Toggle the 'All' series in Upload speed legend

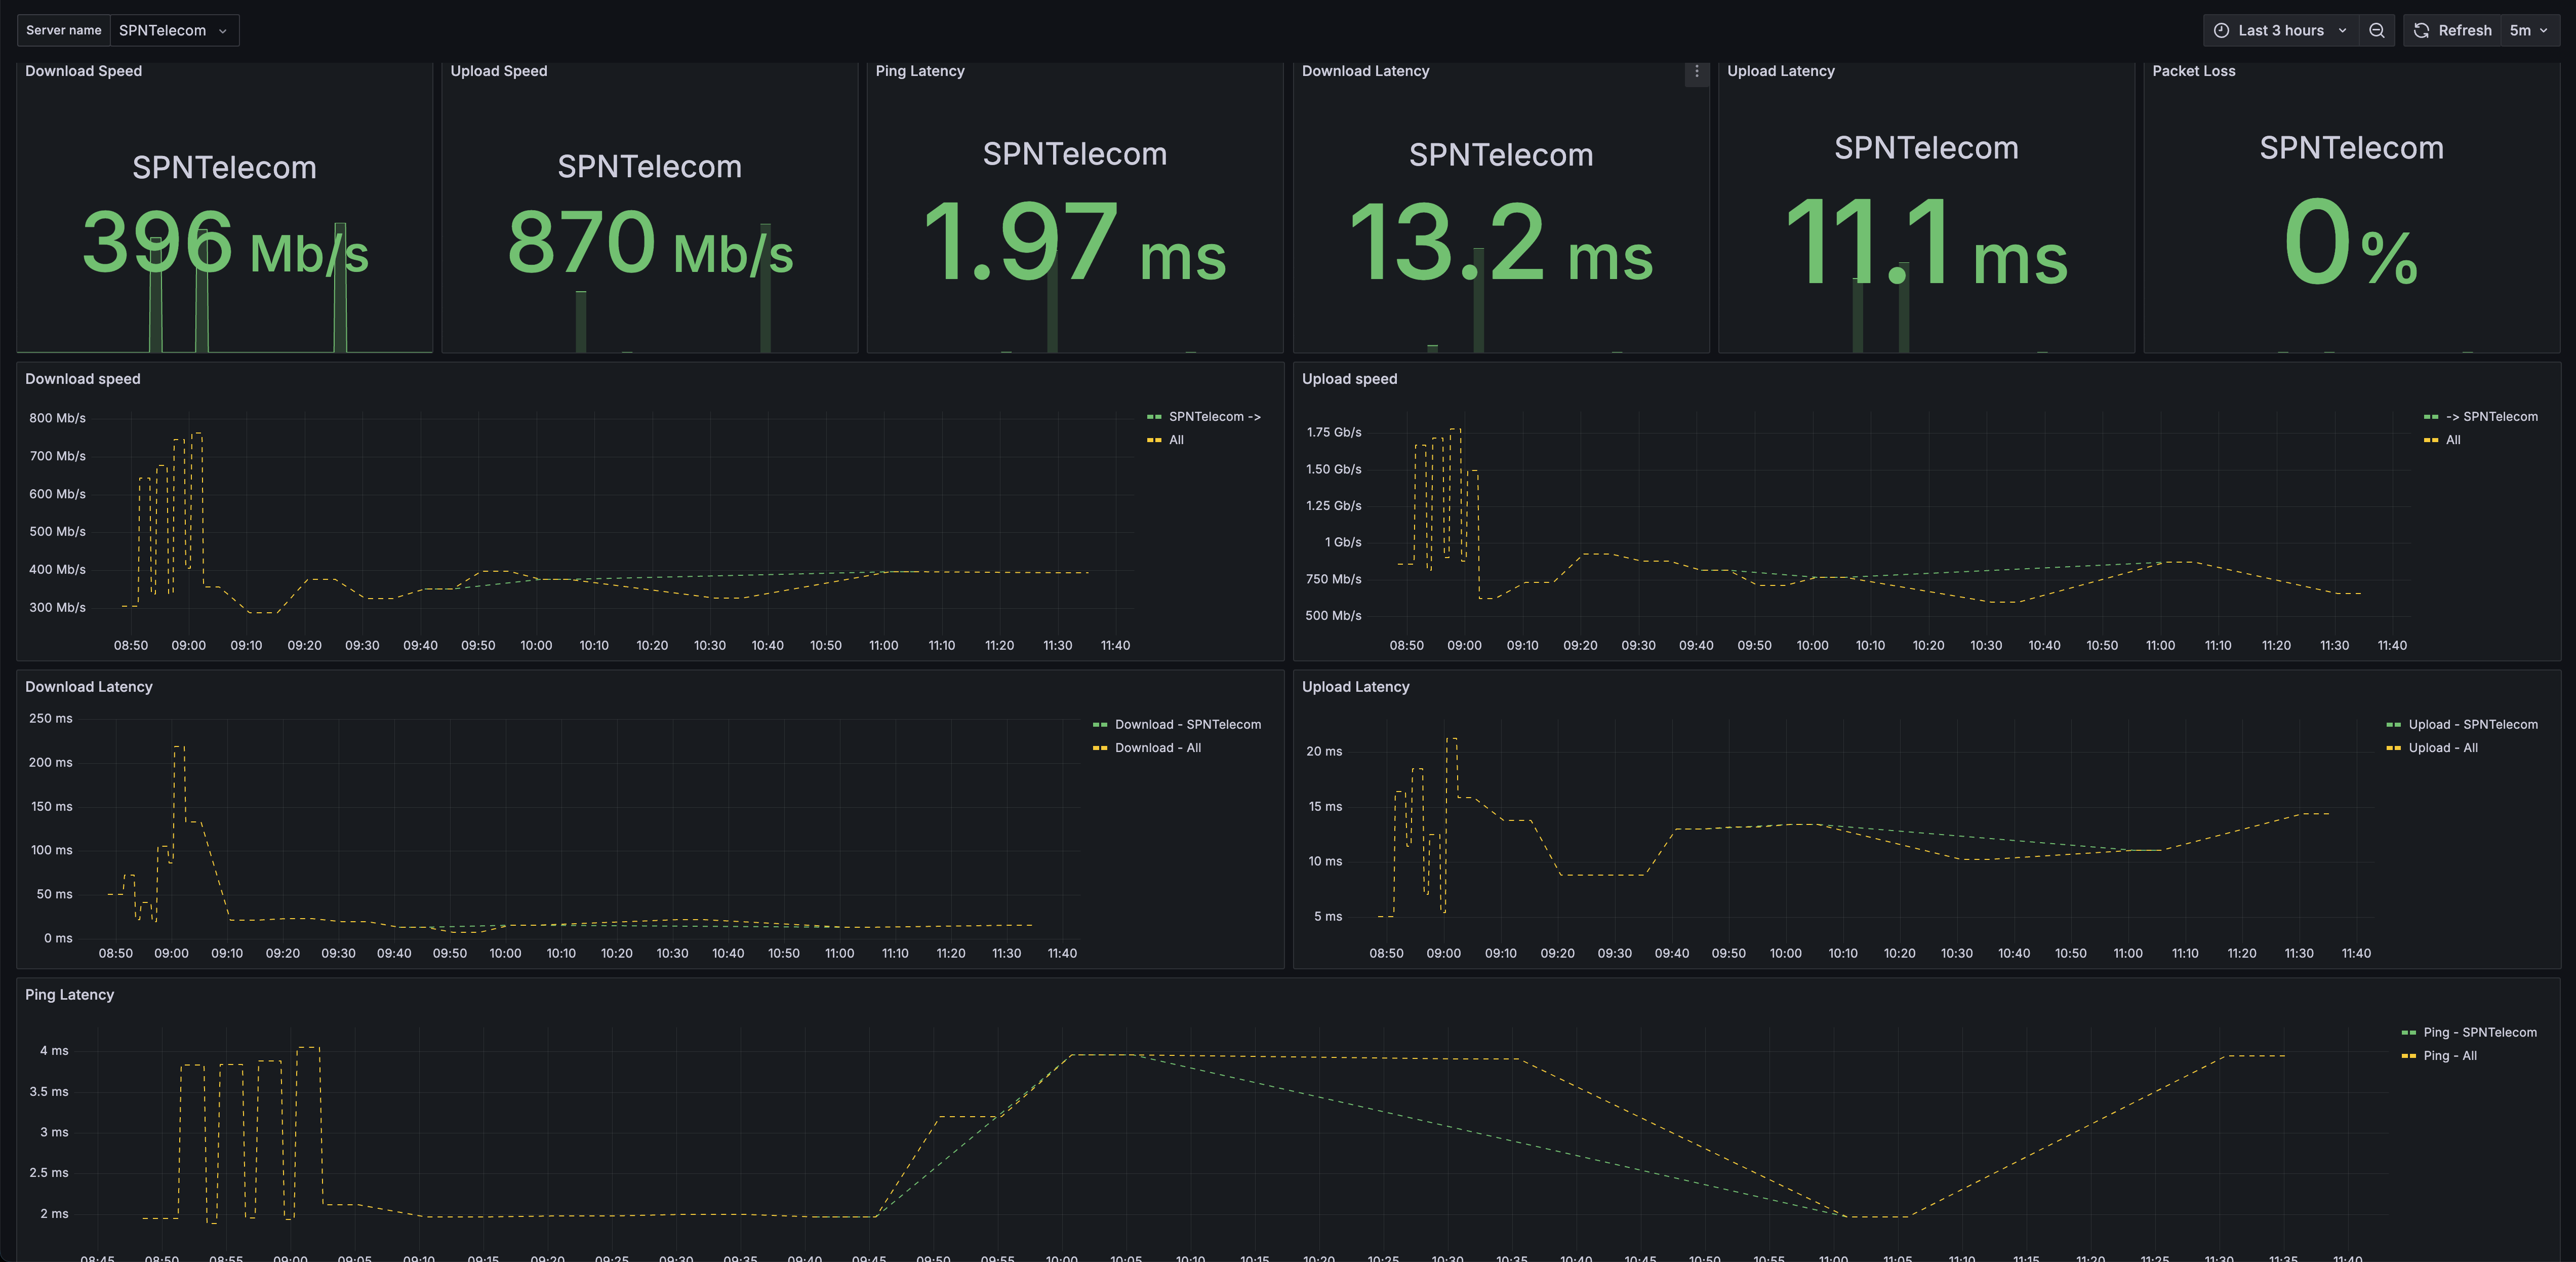[x=2453, y=440]
